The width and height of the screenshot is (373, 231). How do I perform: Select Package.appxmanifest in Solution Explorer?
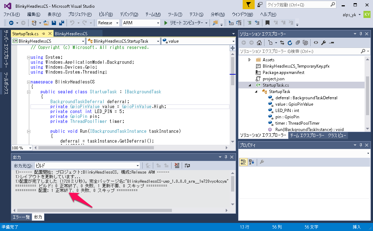pos(283,73)
